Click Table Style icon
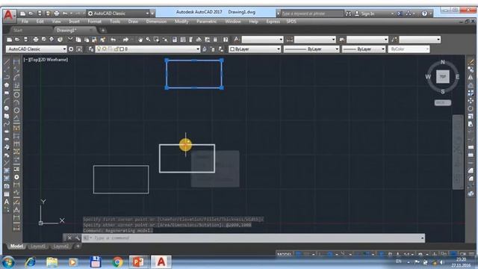 coord(342,40)
